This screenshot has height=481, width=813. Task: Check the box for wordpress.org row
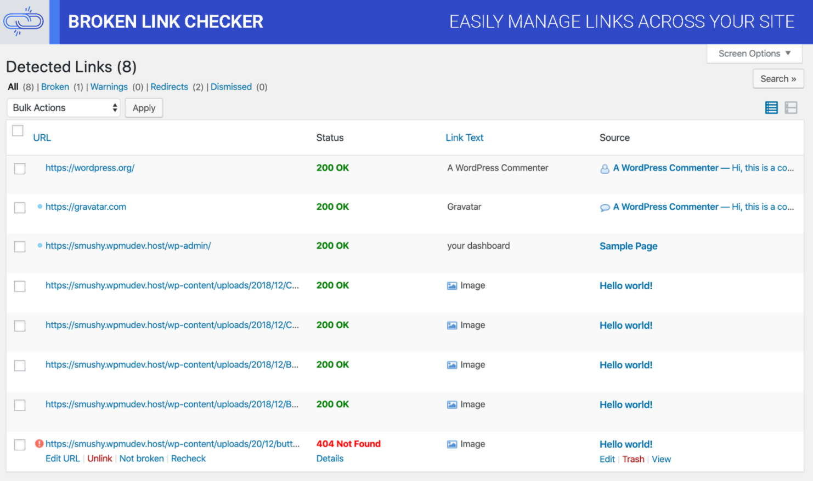20,169
